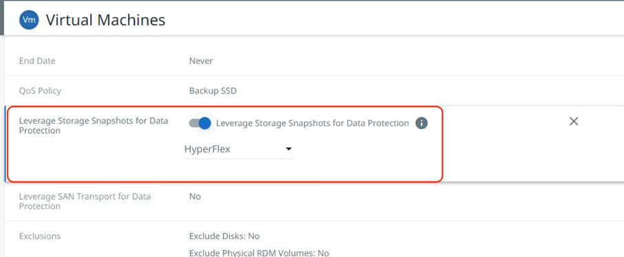The height and width of the screenshot is (257, 624).
Task: Open the HyperFlex dropdown arrow
Action: pyautogui.click(x=289, y=149)
